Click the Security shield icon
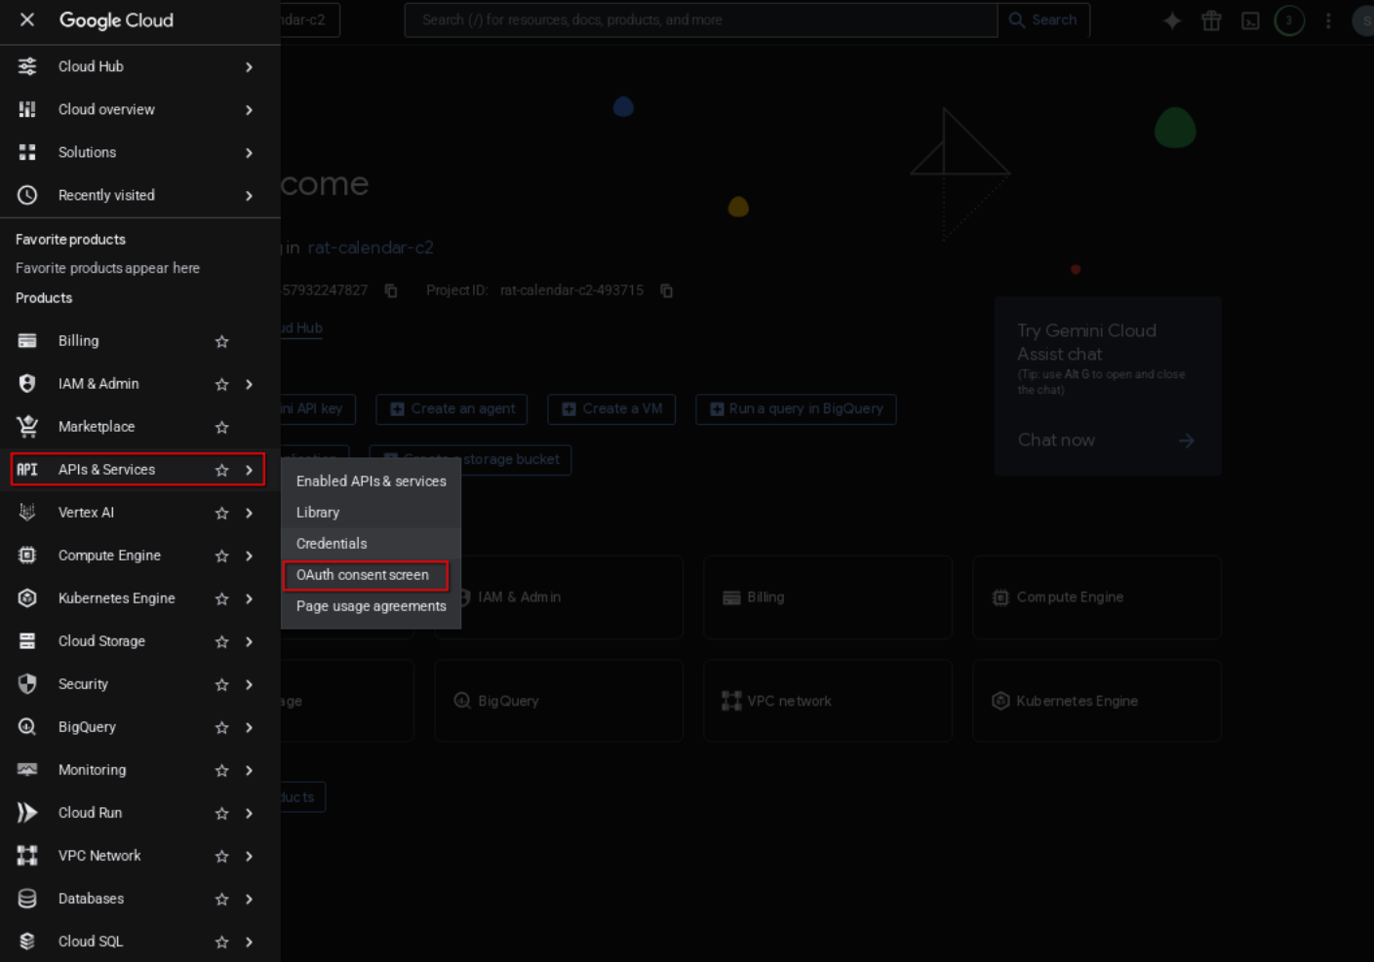Viewport: 1374px width, 962px height. 27,684
